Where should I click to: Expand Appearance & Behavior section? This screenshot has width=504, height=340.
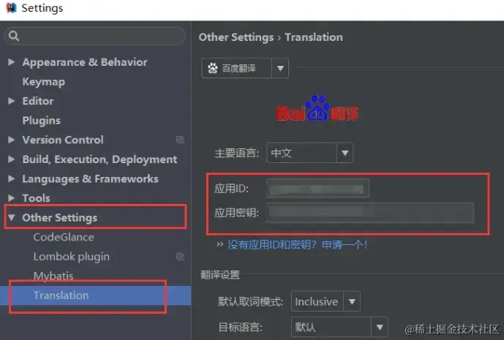[11, 61]
